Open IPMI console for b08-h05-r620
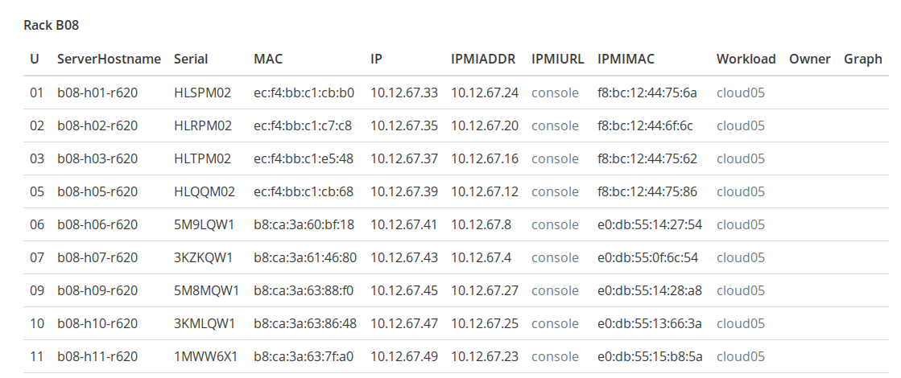Image resolution: width=901 pixels, height=378 pixels. pos(555,191)
